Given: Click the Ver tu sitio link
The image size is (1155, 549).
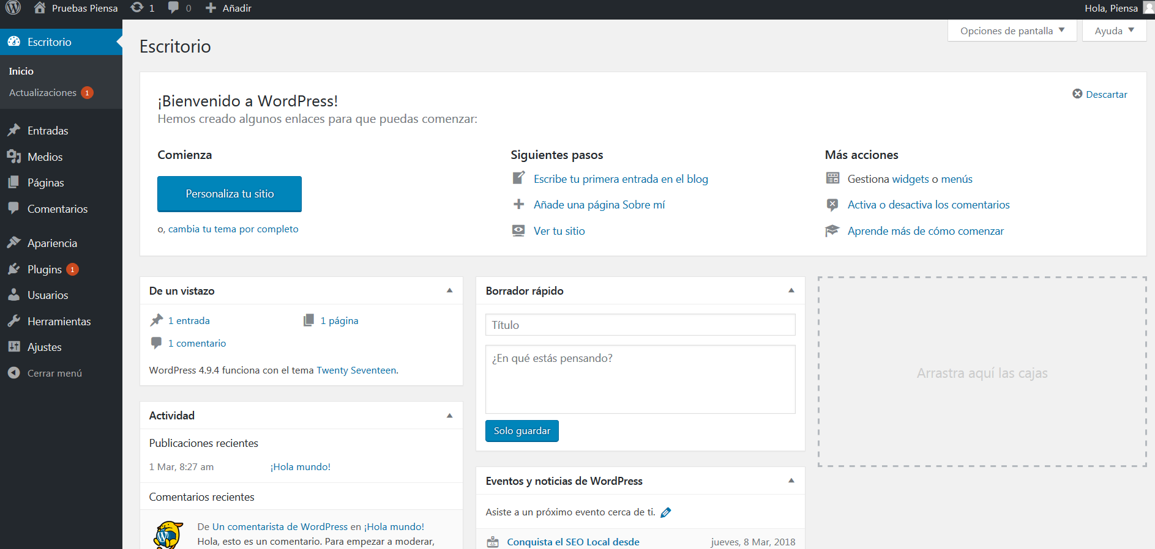Looking at the screenshot, I should (559, 230).
